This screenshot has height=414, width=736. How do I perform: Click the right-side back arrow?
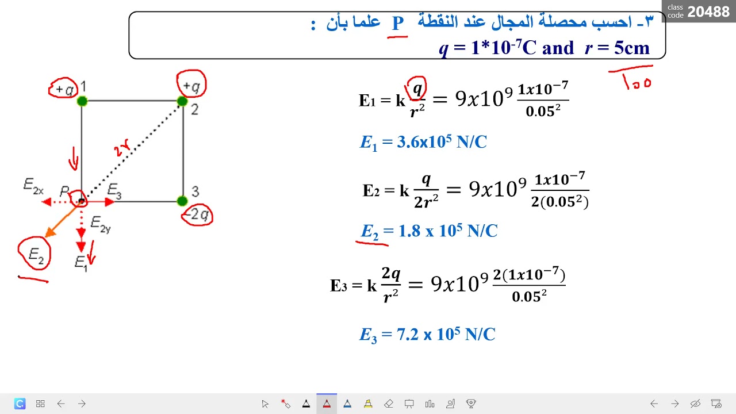pos(654,404)
